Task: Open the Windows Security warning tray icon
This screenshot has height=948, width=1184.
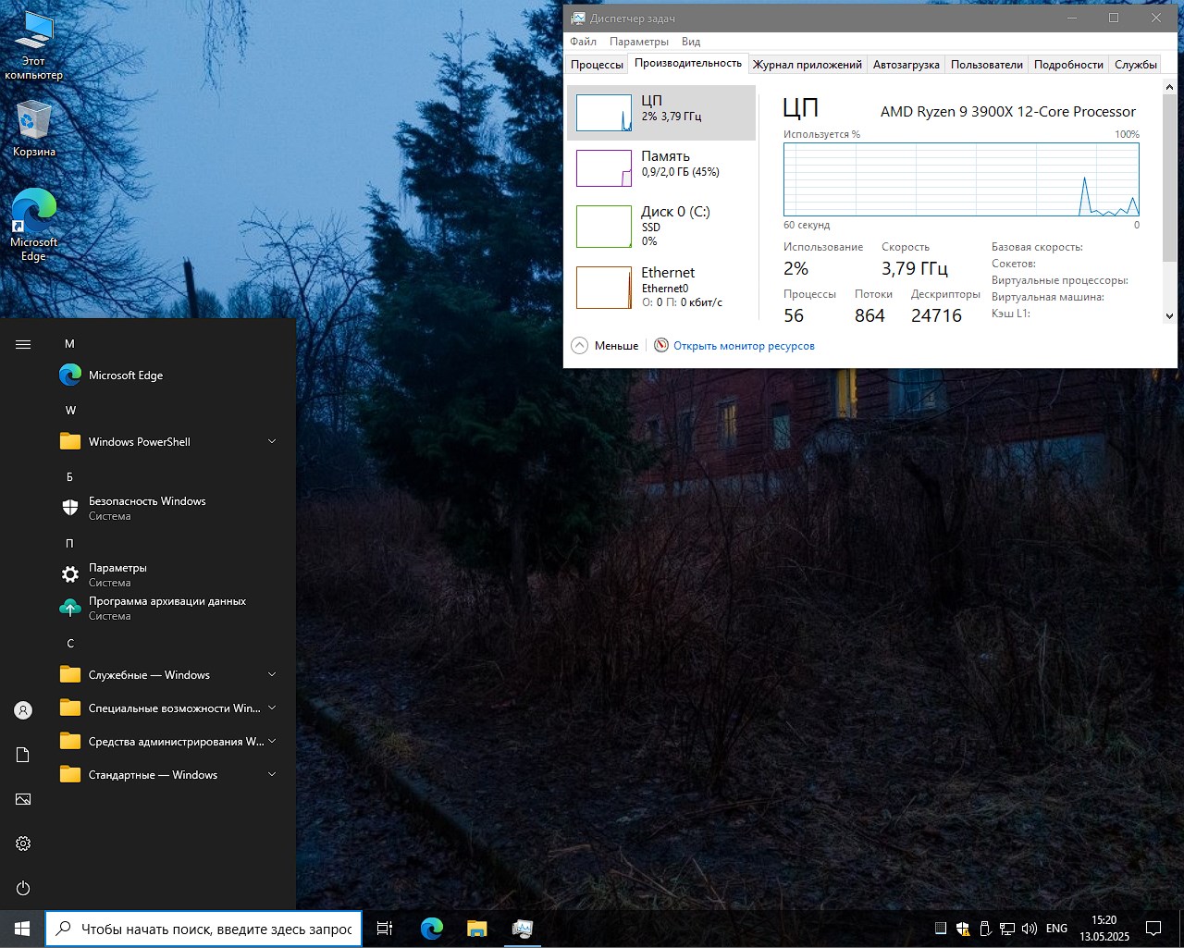Action: click(x=963, y=929)
